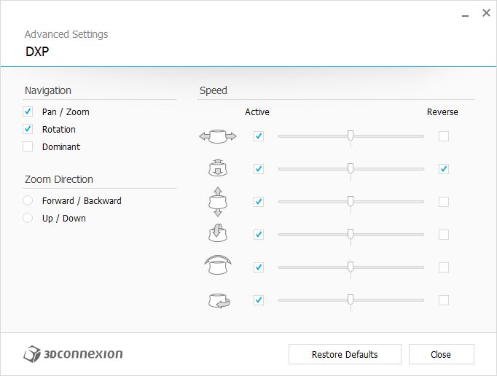Close the window with the X icon
This screenshot has width=497, height=376.
coord(486,13)
